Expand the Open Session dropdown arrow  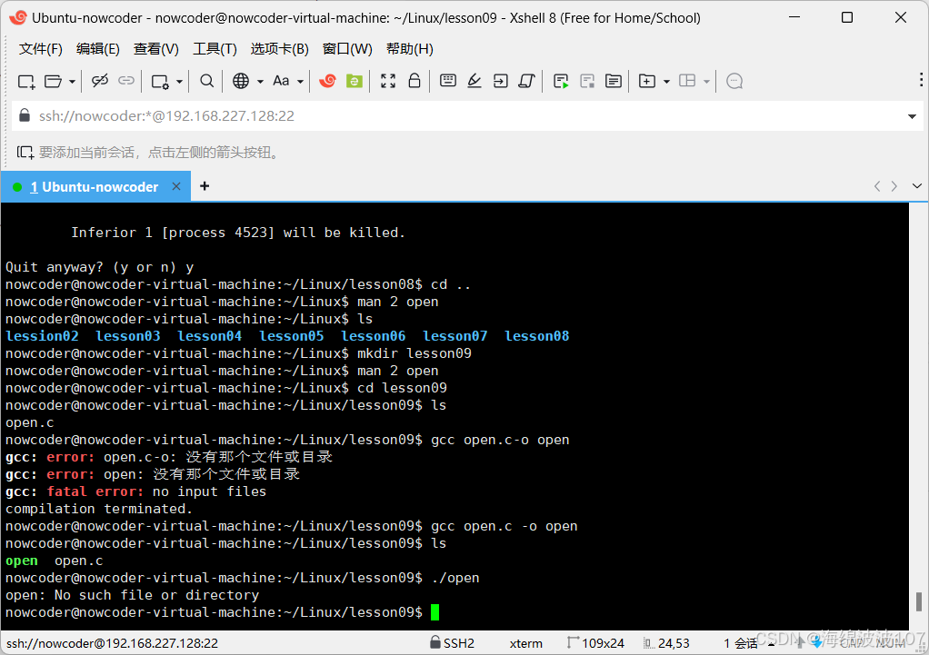click(72, 82)
